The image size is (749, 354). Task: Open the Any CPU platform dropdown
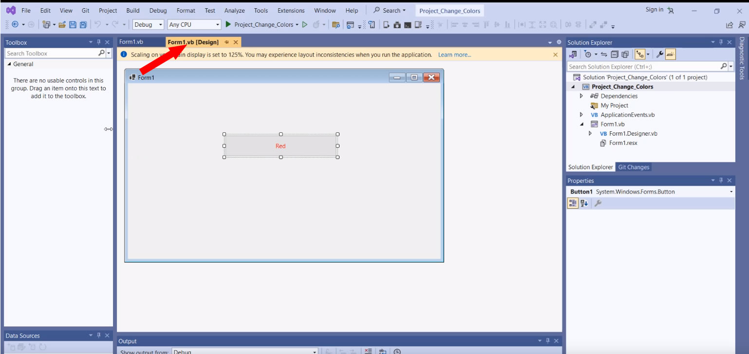tap(194, 24)
